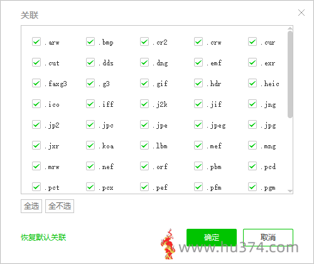This screenshot has height=264, width=314.
Task: Restore defaults via 恢复默认关联 link
Action: click(43, 238)
